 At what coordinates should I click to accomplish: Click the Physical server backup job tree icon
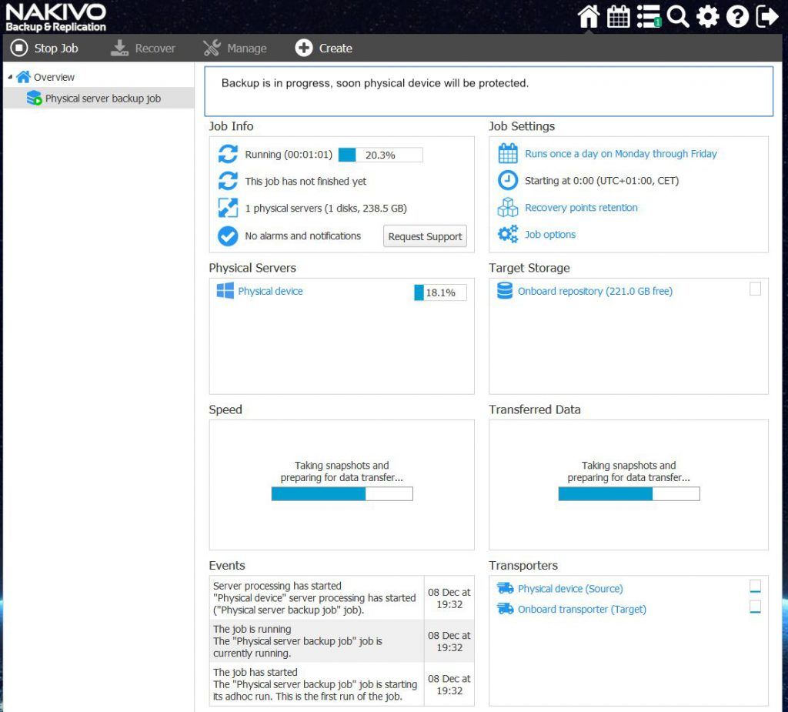tap(34, 98)
